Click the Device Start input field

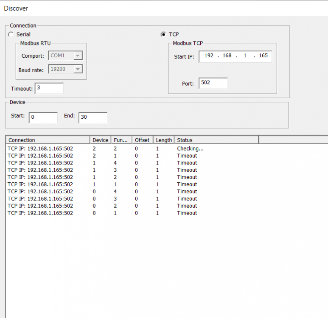(43, 117)
